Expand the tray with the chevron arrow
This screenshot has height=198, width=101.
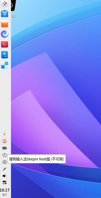pos(5,134)
